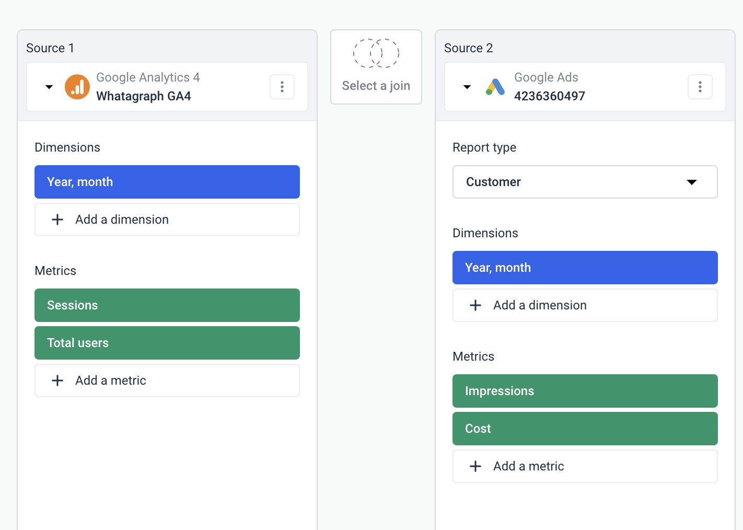Image resolution: width=743 pixels, height=530 pixels.
Task: Click the Google Analytics 4 source icon
Action: [x=77, y=87]
